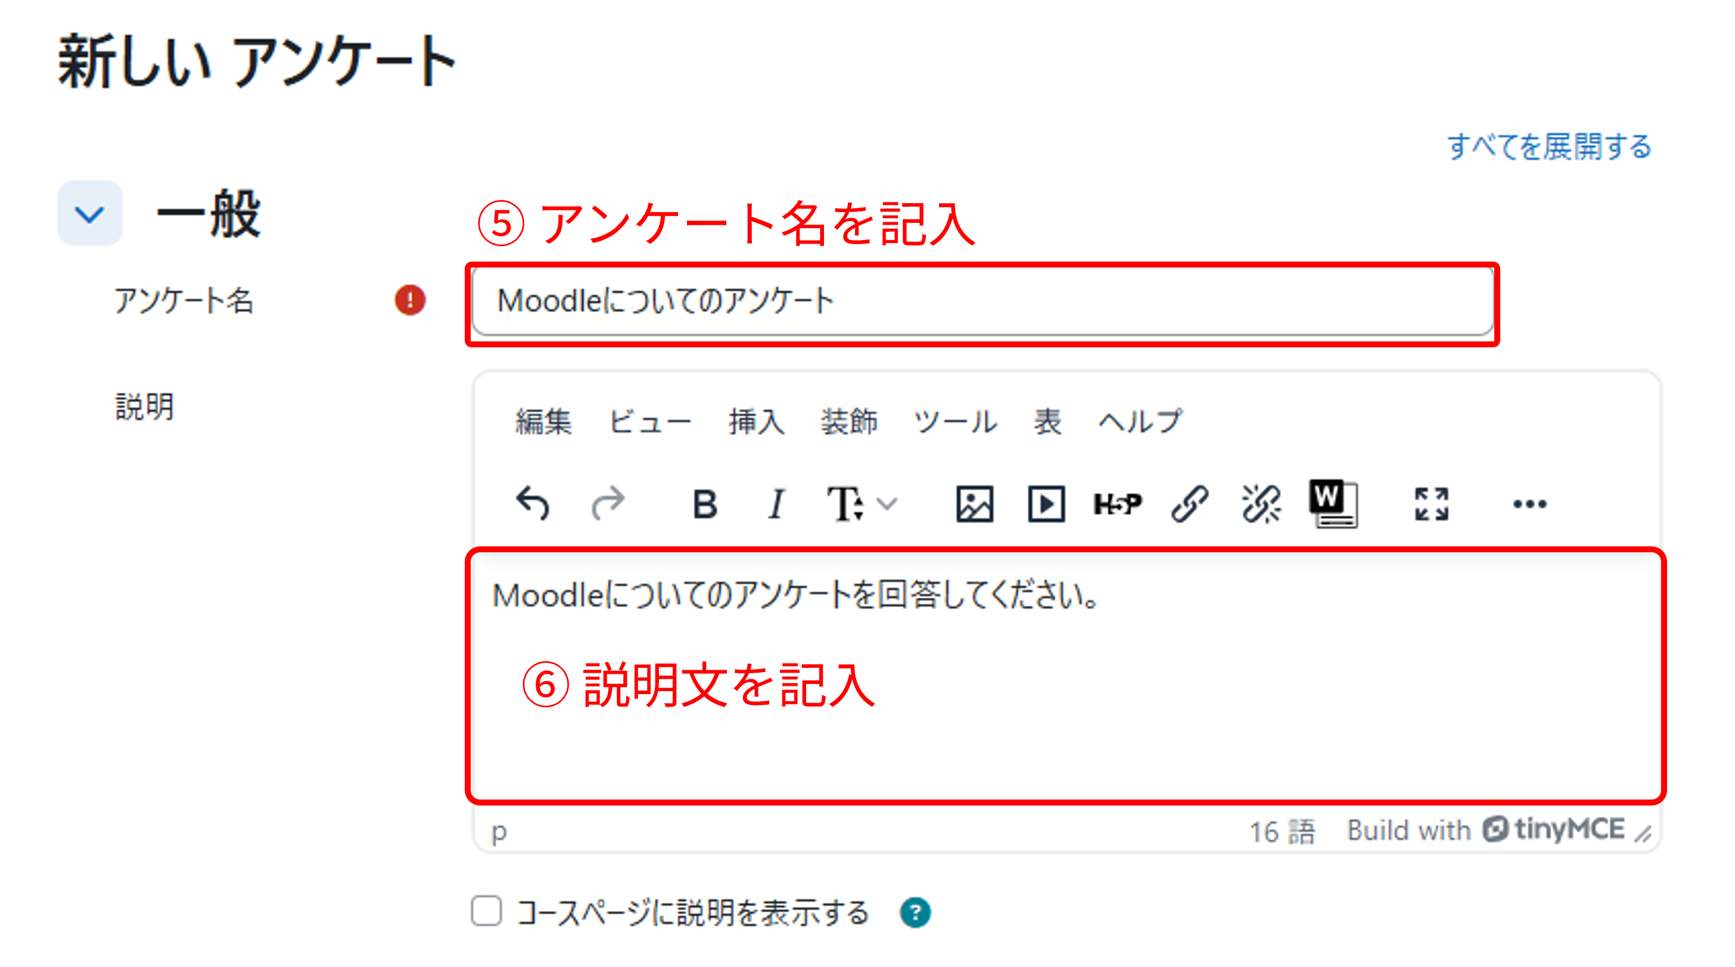Click the tinyMCE logo link
The image size is (1735, 967).
pos(1553,829)
